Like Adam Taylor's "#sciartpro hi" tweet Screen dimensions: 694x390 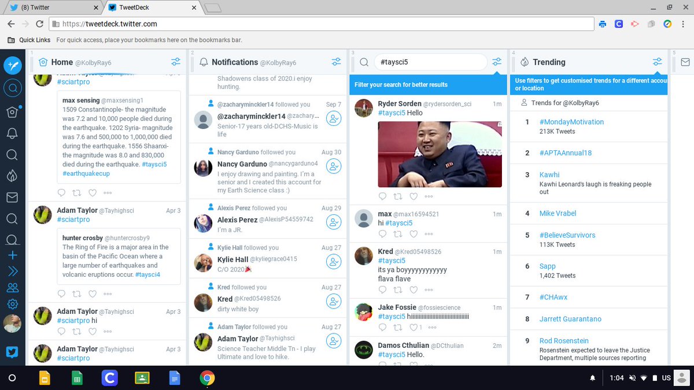tap(92, 332)
